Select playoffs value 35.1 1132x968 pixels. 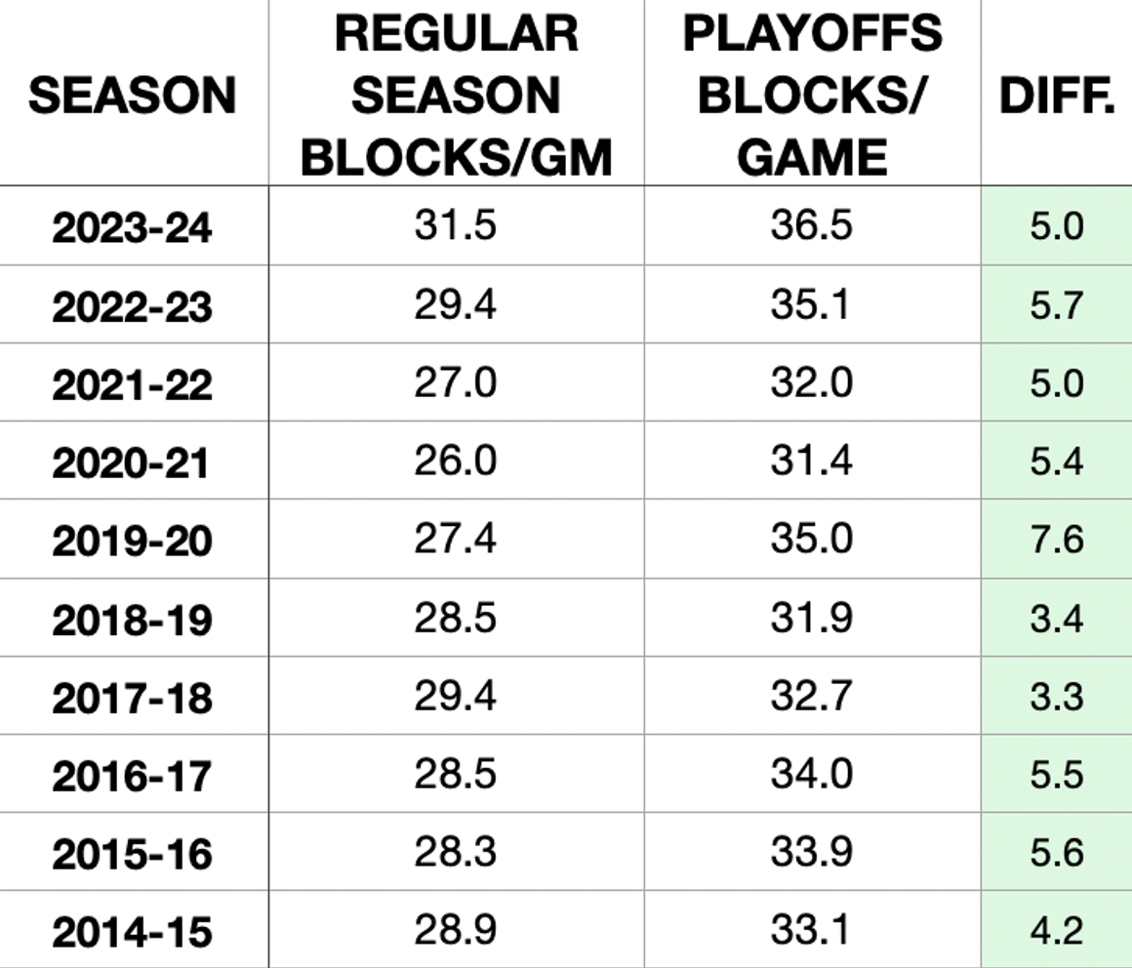click(812, 304)
